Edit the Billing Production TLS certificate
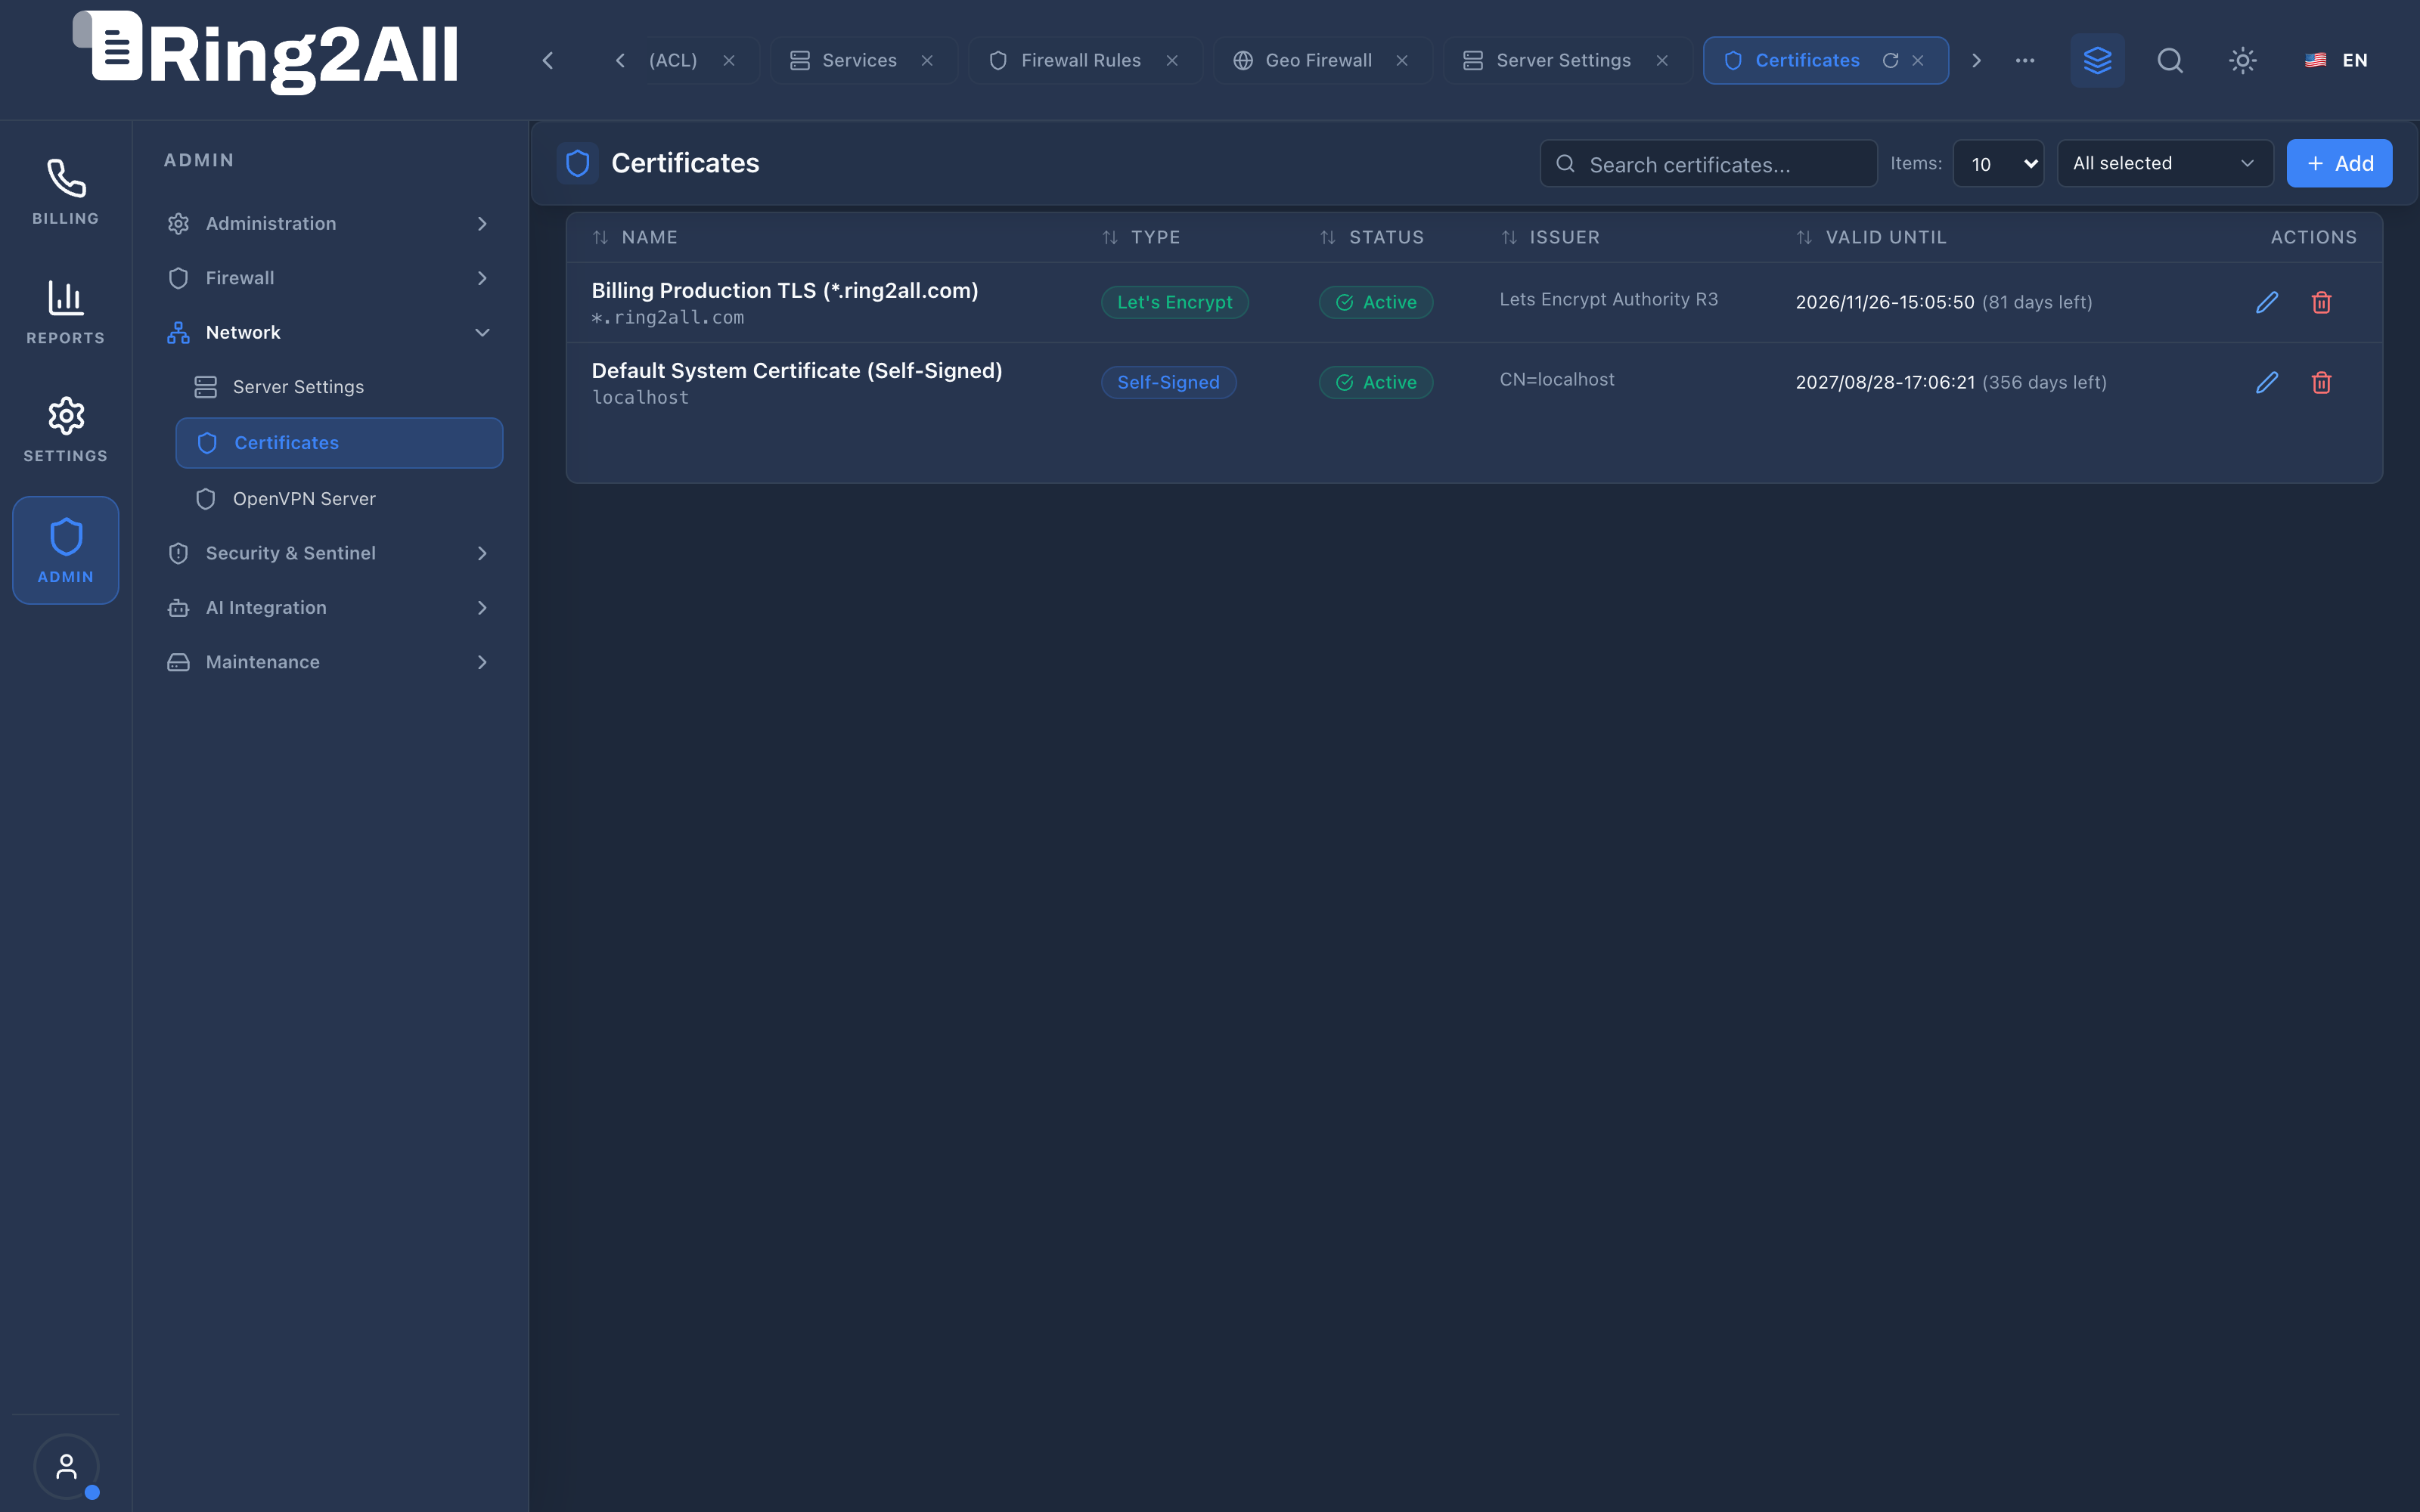Screen dimensions: 2420x1512 [2266, 302]
